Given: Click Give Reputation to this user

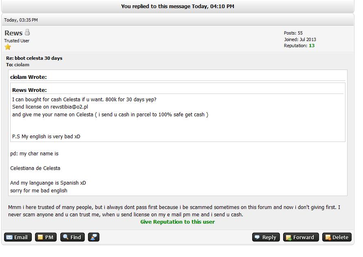Looking at the screenshot, I should click(177, 222).
